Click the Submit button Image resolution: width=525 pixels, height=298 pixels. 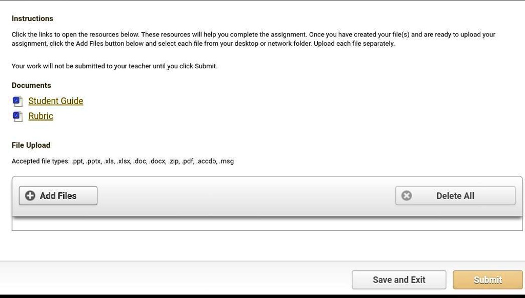tap(487, 280)
